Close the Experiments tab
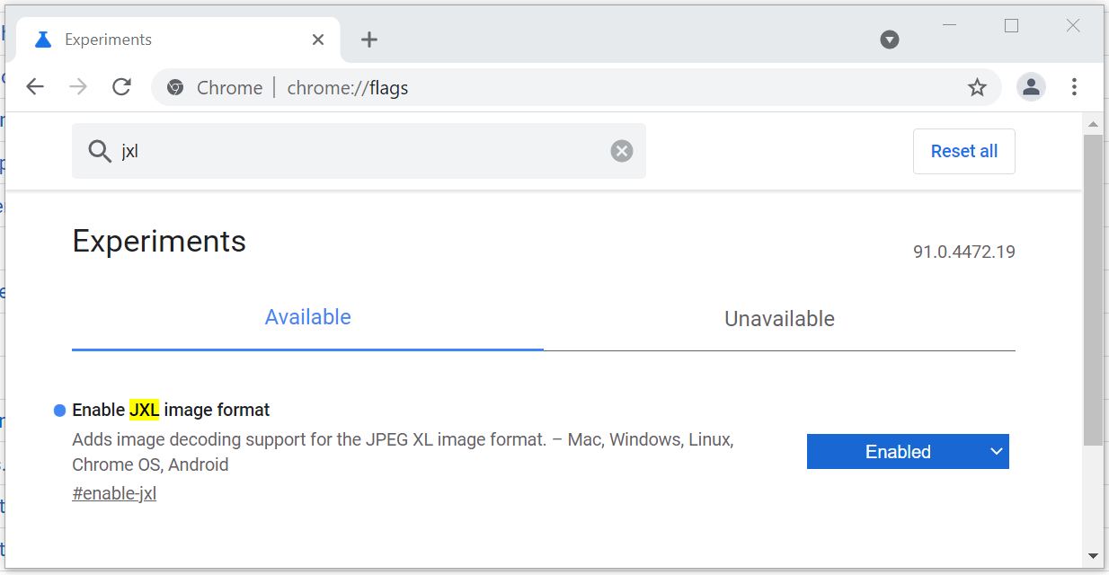 tap(318, 40)
